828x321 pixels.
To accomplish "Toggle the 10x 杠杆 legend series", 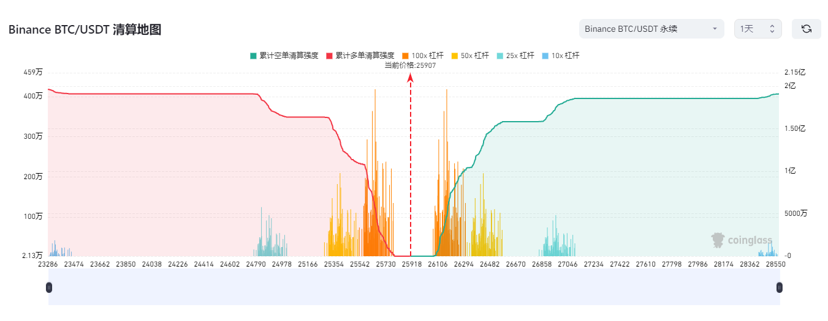I will (560, 56).
